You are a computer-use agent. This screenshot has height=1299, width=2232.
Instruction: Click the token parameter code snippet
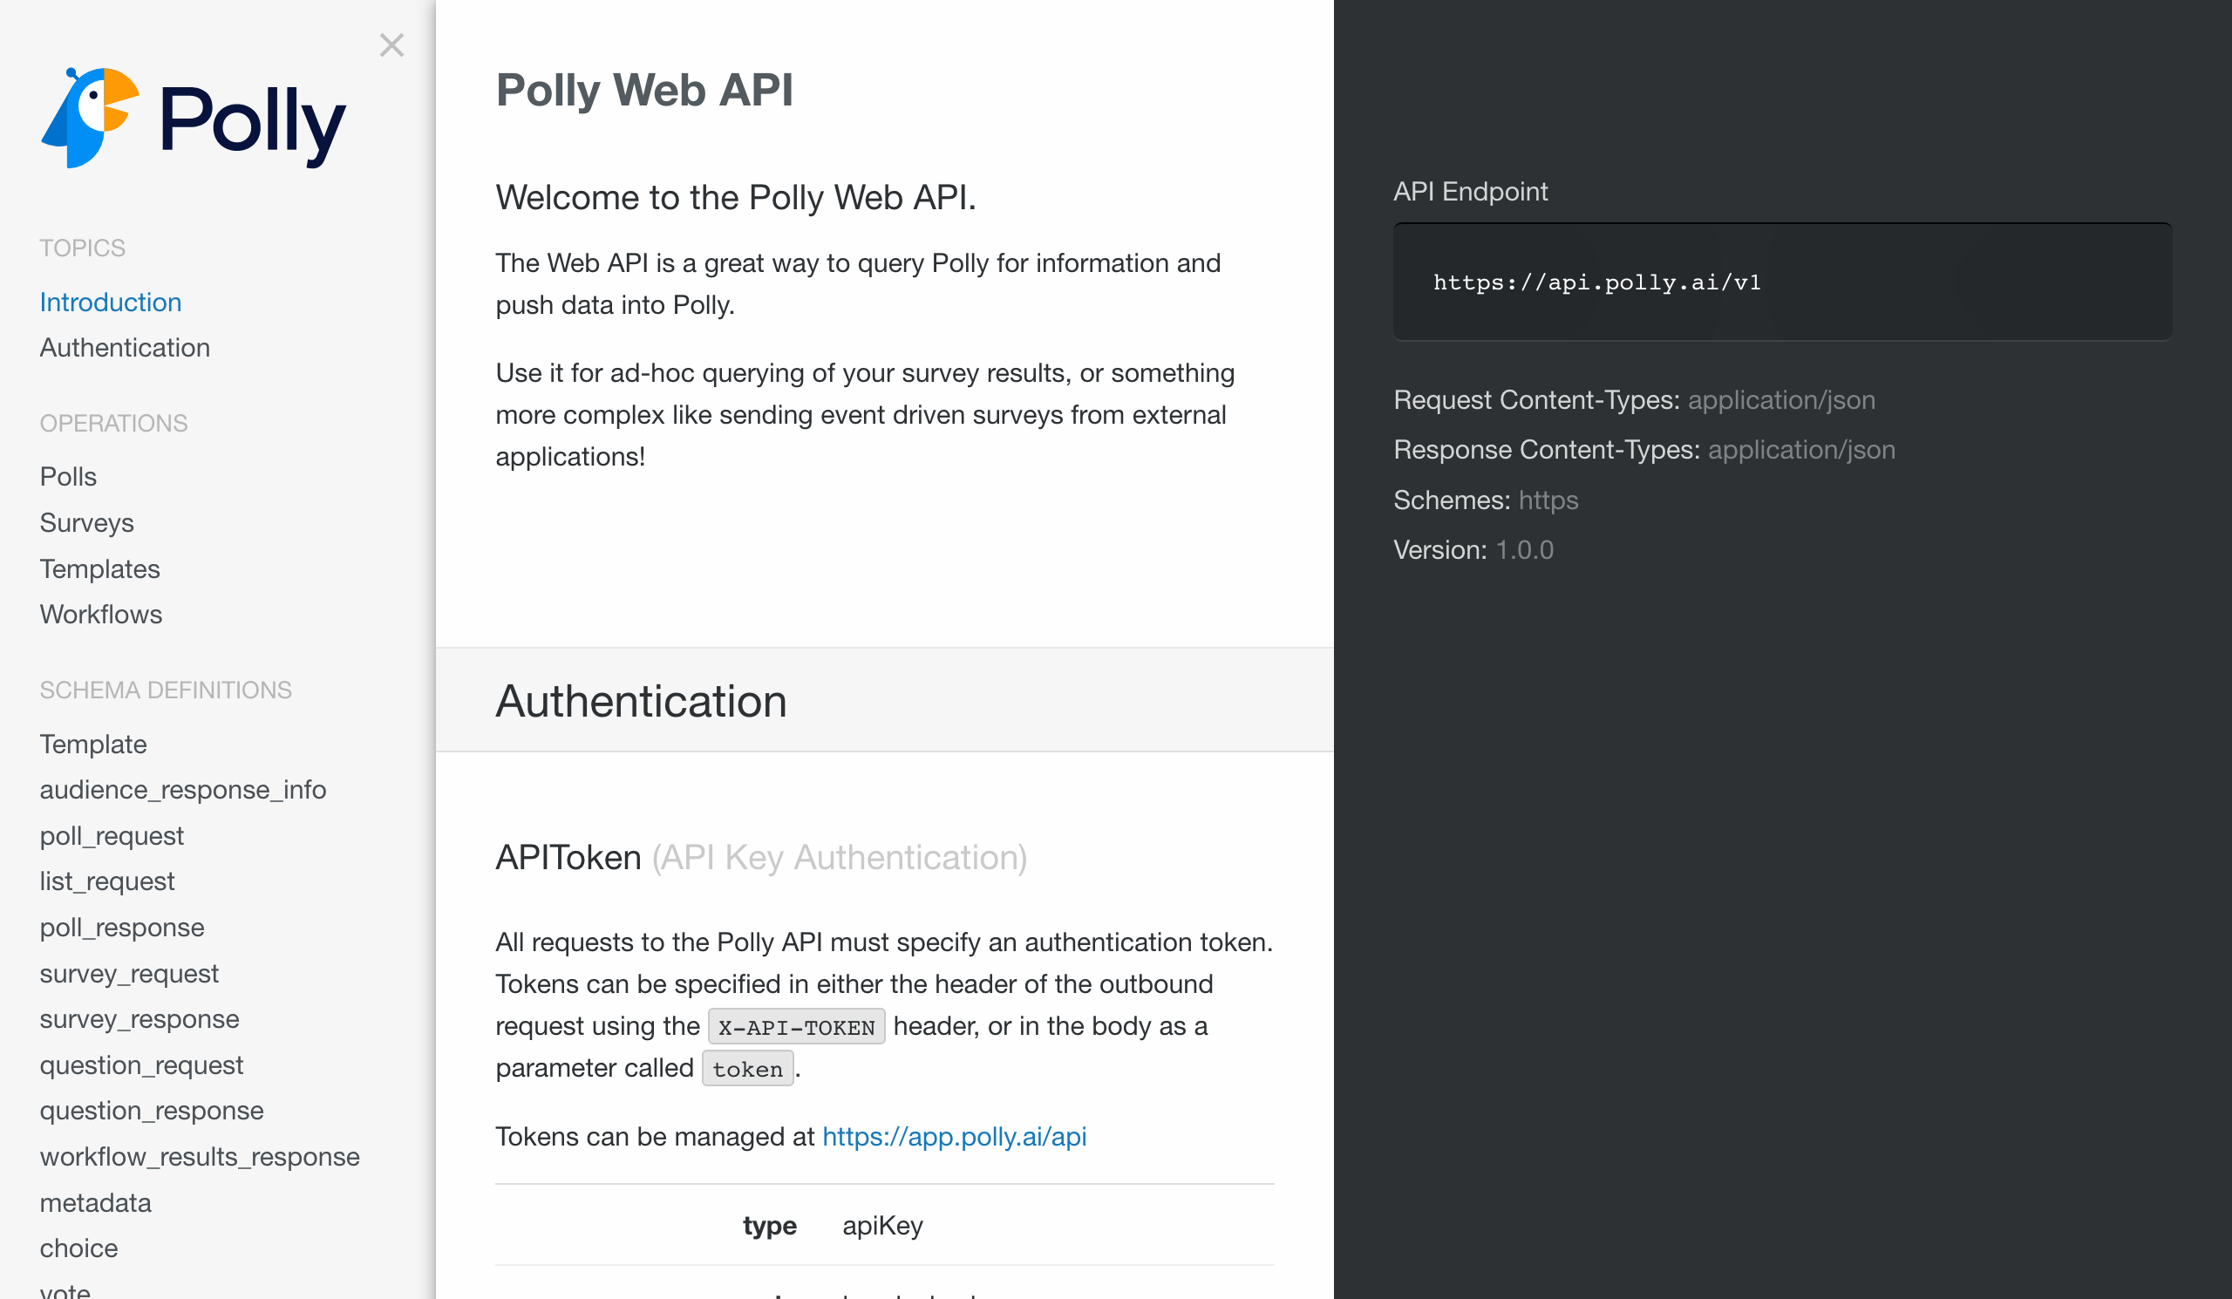tap(747, 1069)
